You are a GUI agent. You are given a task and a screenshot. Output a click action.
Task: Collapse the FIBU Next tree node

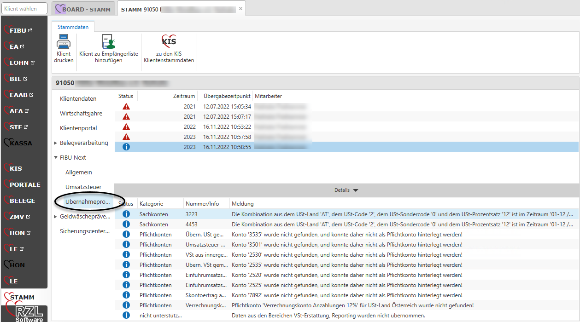point(56,157)
